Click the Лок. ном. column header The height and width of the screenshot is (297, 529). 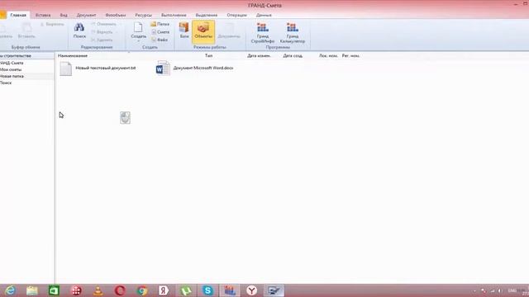pos(328,55)
